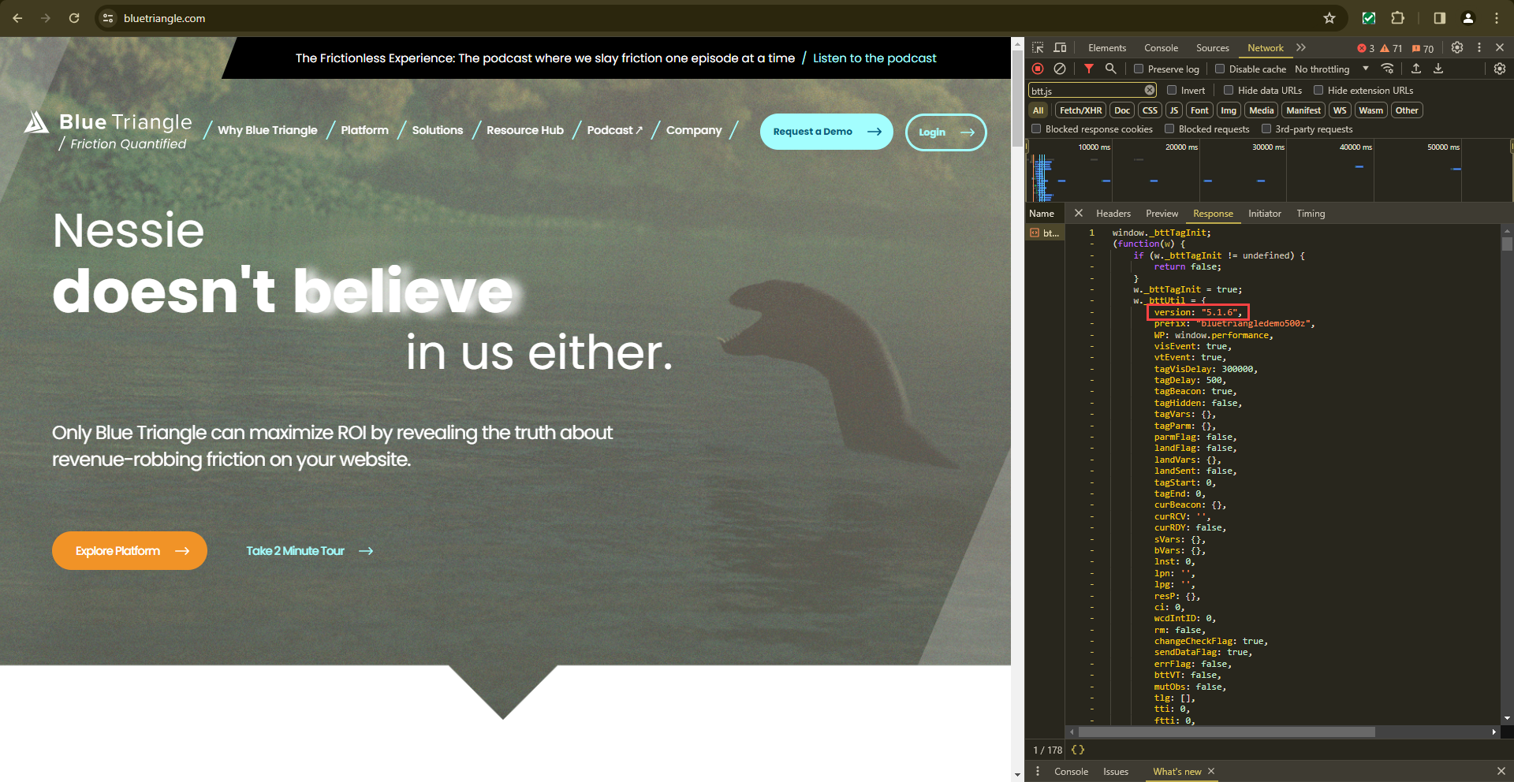Follow Listen to the podcast link

[874, 58]
